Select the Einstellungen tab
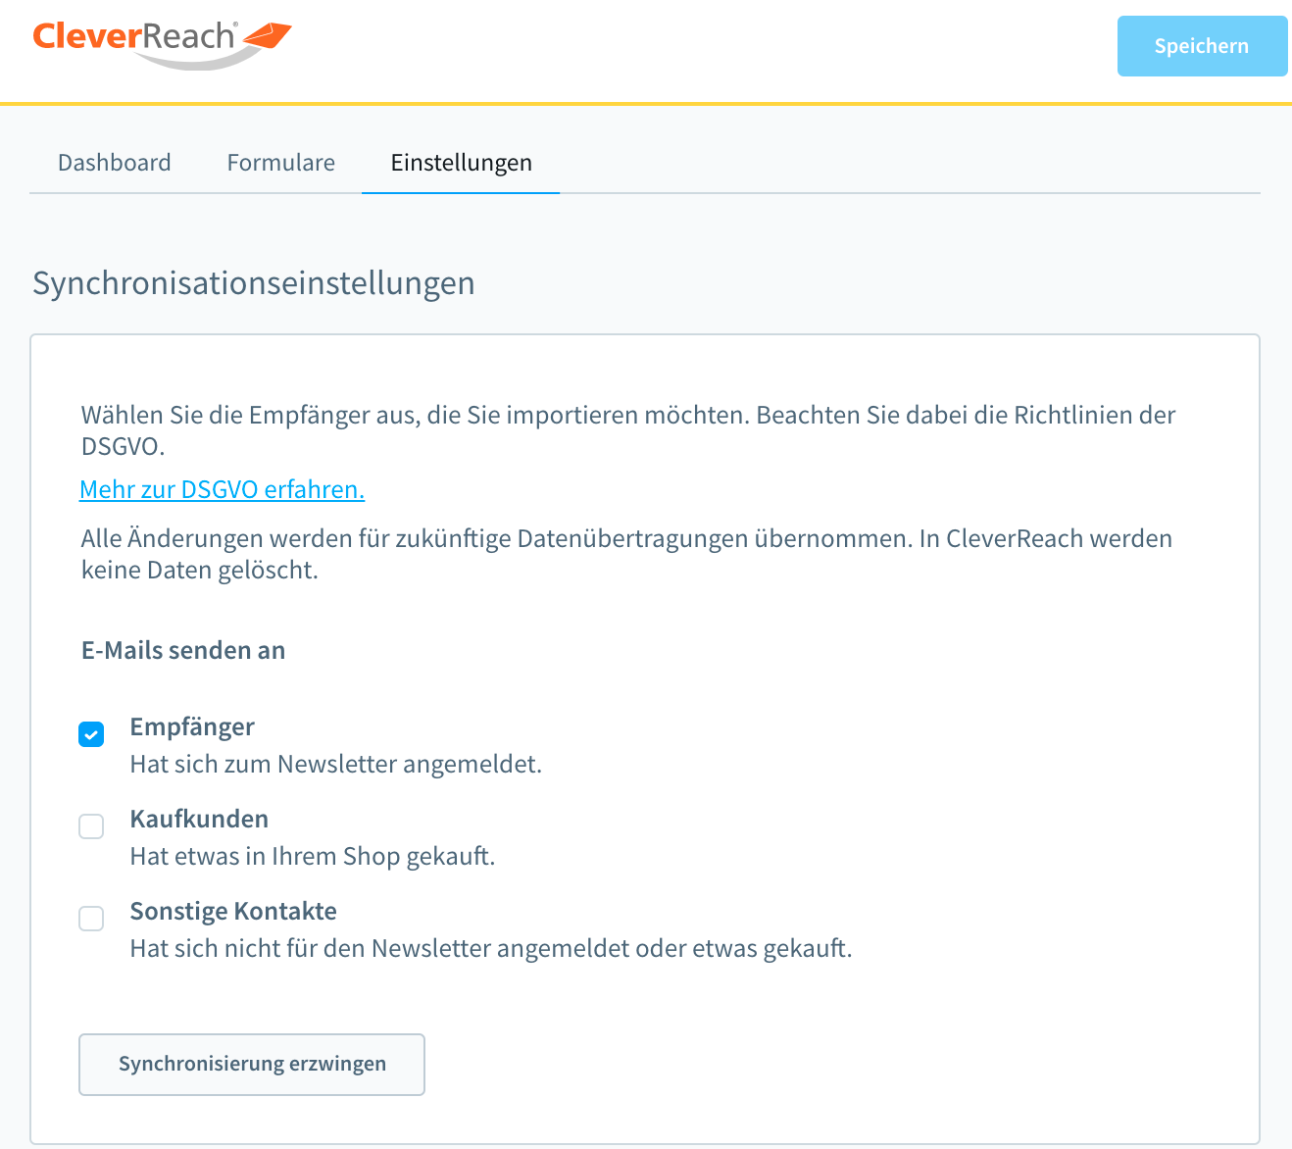The height and width of the screenshot is (1149, 1292). point(461,163)
